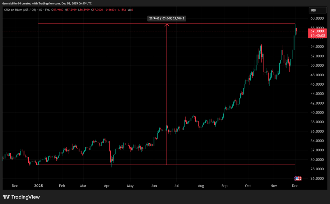Click the TradingView logo in bottom-left corner
Image resolution: width=330 pixels, height=204 pixels.
pos(21,197)
